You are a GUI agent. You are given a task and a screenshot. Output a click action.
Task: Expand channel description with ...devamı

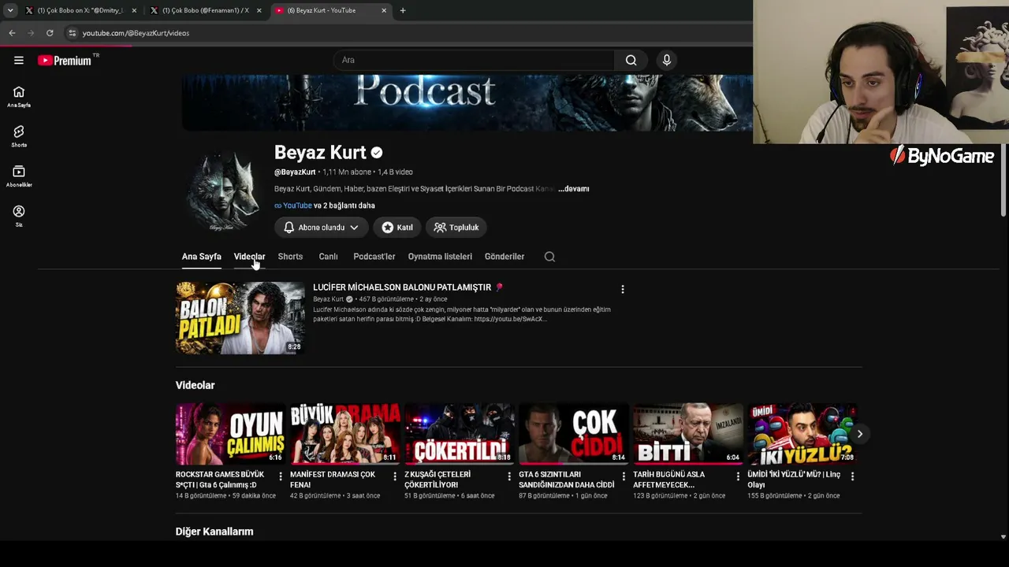[574, 189]
